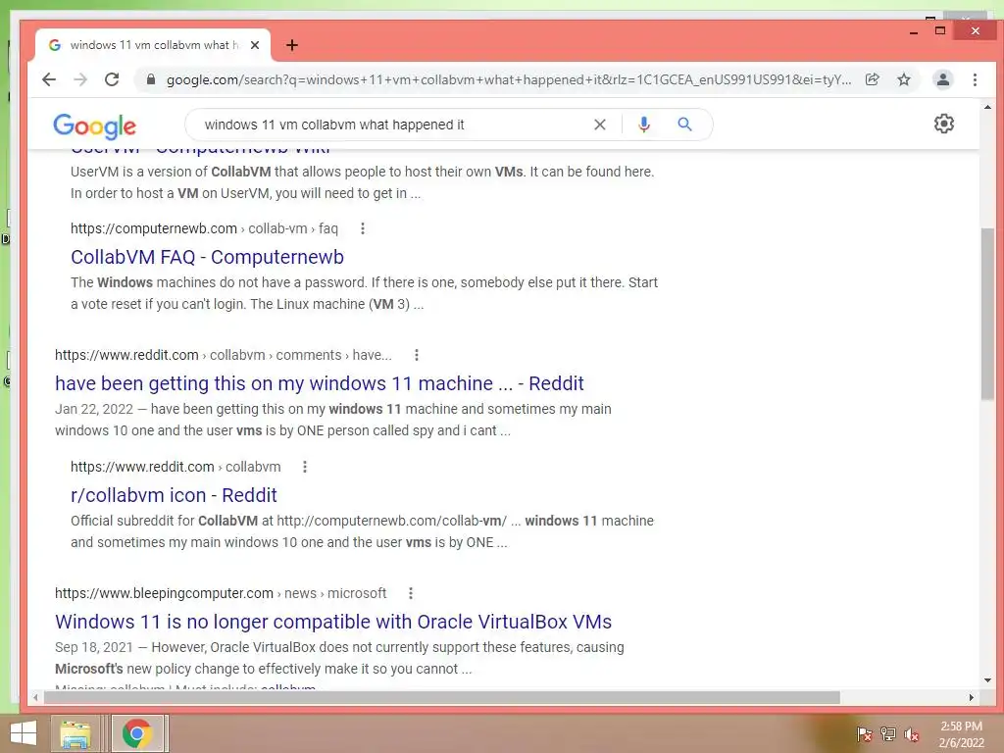Click the forward navigation arrow
The image size is (1004, 753).
tap(80, 79)
